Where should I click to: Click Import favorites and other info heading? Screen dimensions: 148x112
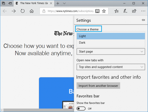108,77
